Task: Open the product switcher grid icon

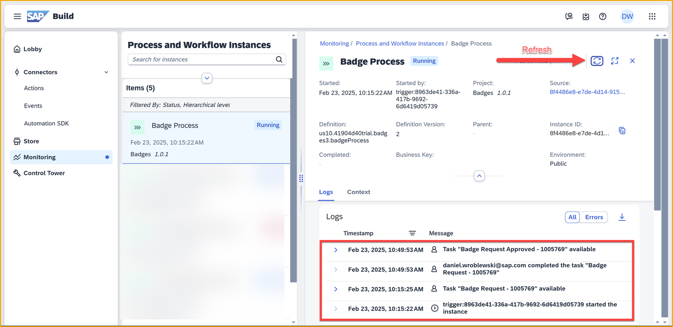Action: pyautogui.click(x=652, y=16)
